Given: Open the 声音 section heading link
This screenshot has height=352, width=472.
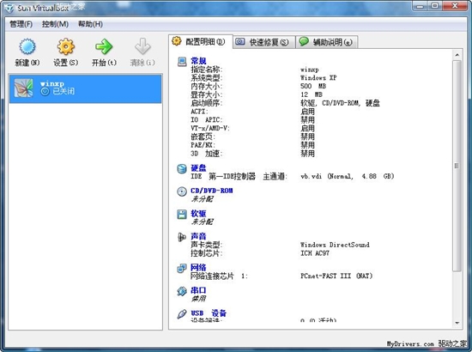Looking at the screenshot, I should click(198, 236).
